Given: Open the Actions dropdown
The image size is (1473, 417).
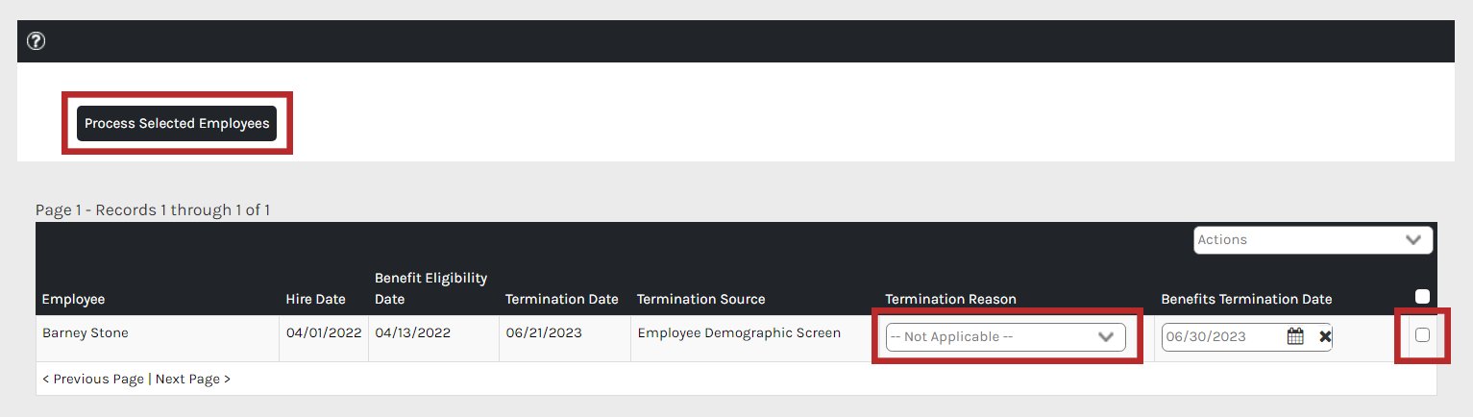Looking at the screenshot, I should [x=1313, y=239].
